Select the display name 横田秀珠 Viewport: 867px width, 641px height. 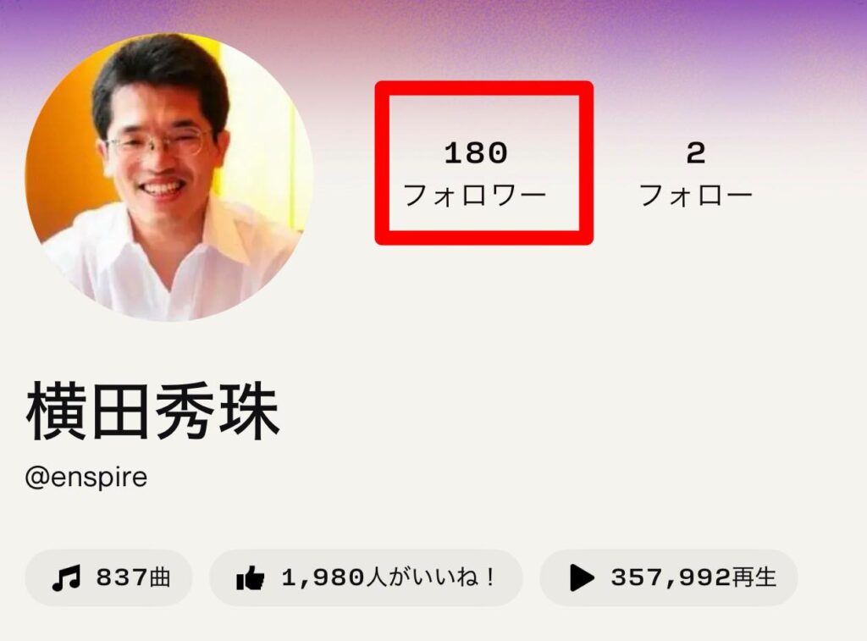(152, 411)
